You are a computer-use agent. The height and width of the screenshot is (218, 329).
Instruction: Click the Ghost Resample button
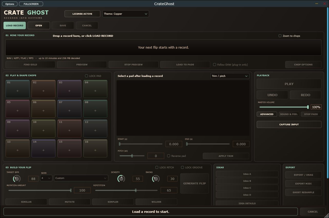point(303,192)
